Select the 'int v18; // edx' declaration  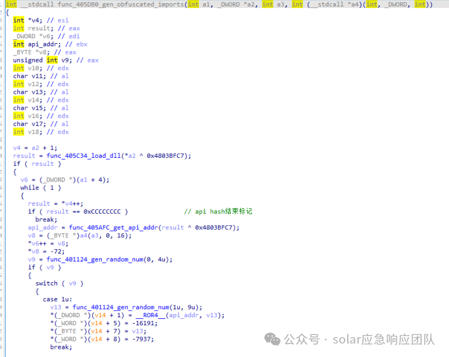point(41,132)
